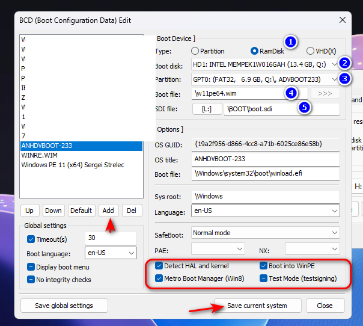The height and width of the screenshot is (326, 363).
Task: Open the NX dropdown
Action: pos(313,249)
